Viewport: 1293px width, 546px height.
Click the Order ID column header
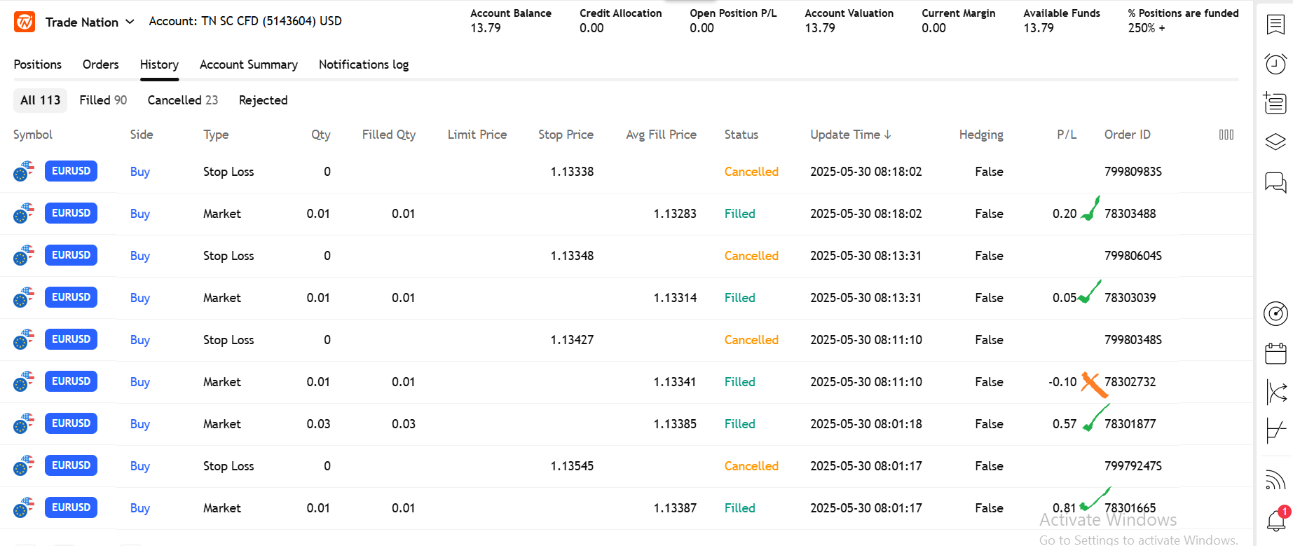(1127, 135)
